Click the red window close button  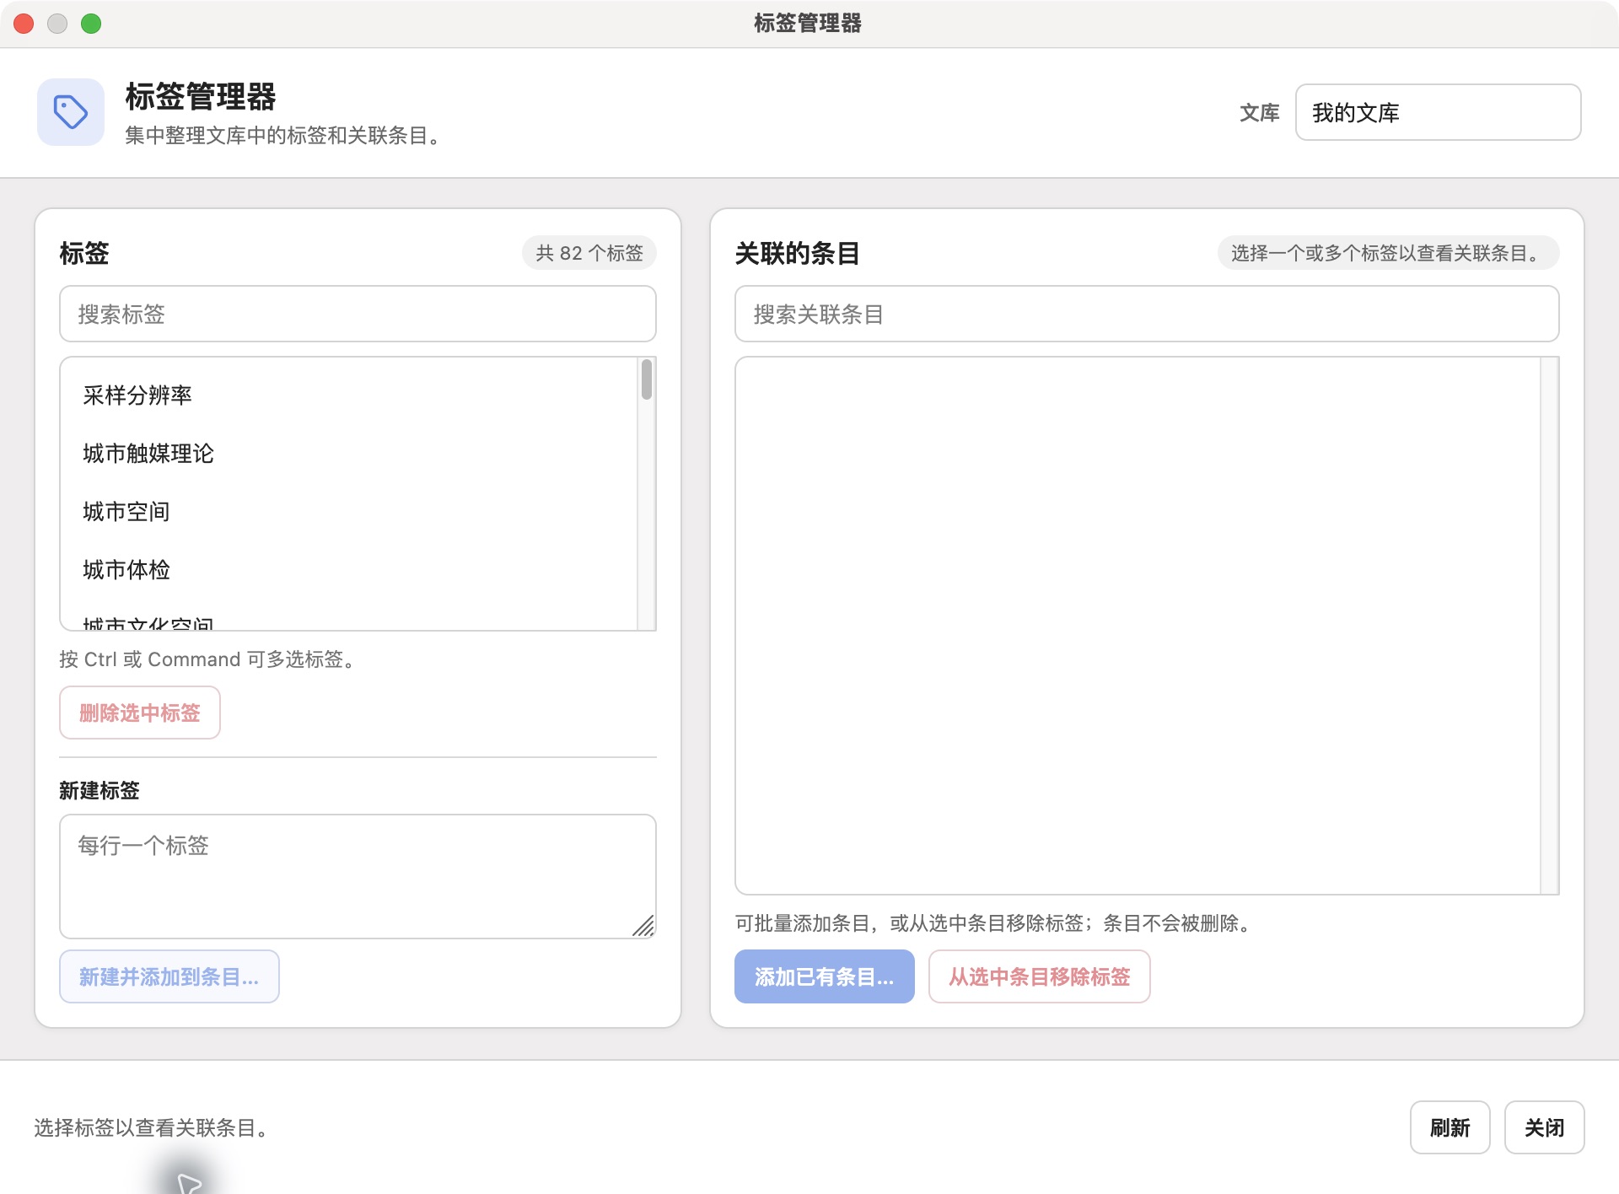click(24, 24)
